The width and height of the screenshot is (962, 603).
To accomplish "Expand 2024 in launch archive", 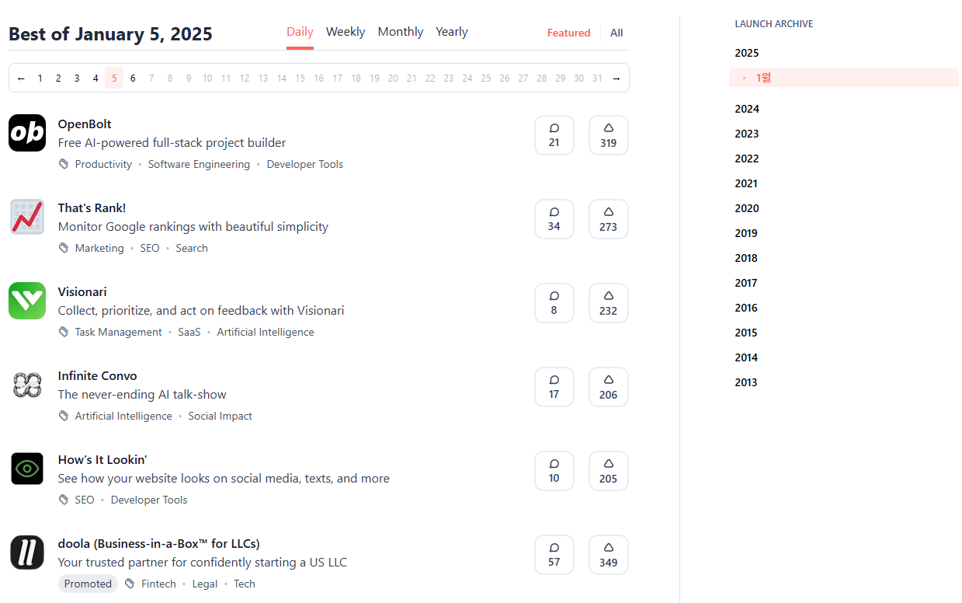I will click(747, 109).
